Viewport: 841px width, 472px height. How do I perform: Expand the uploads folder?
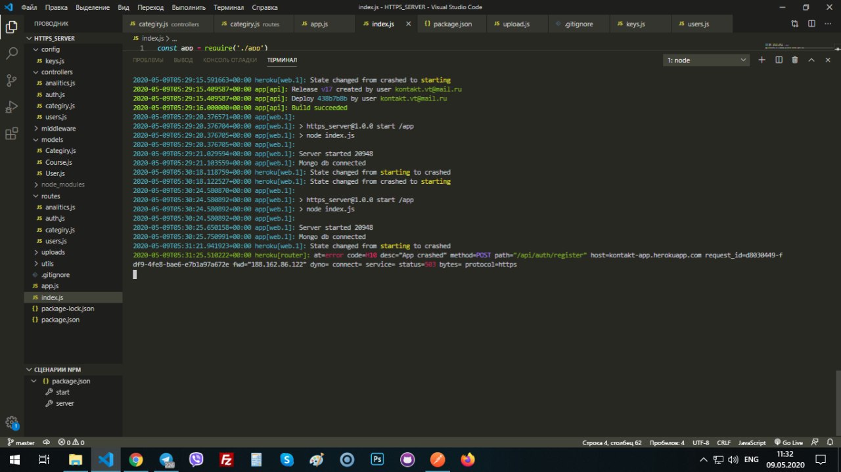pos(73,252)
